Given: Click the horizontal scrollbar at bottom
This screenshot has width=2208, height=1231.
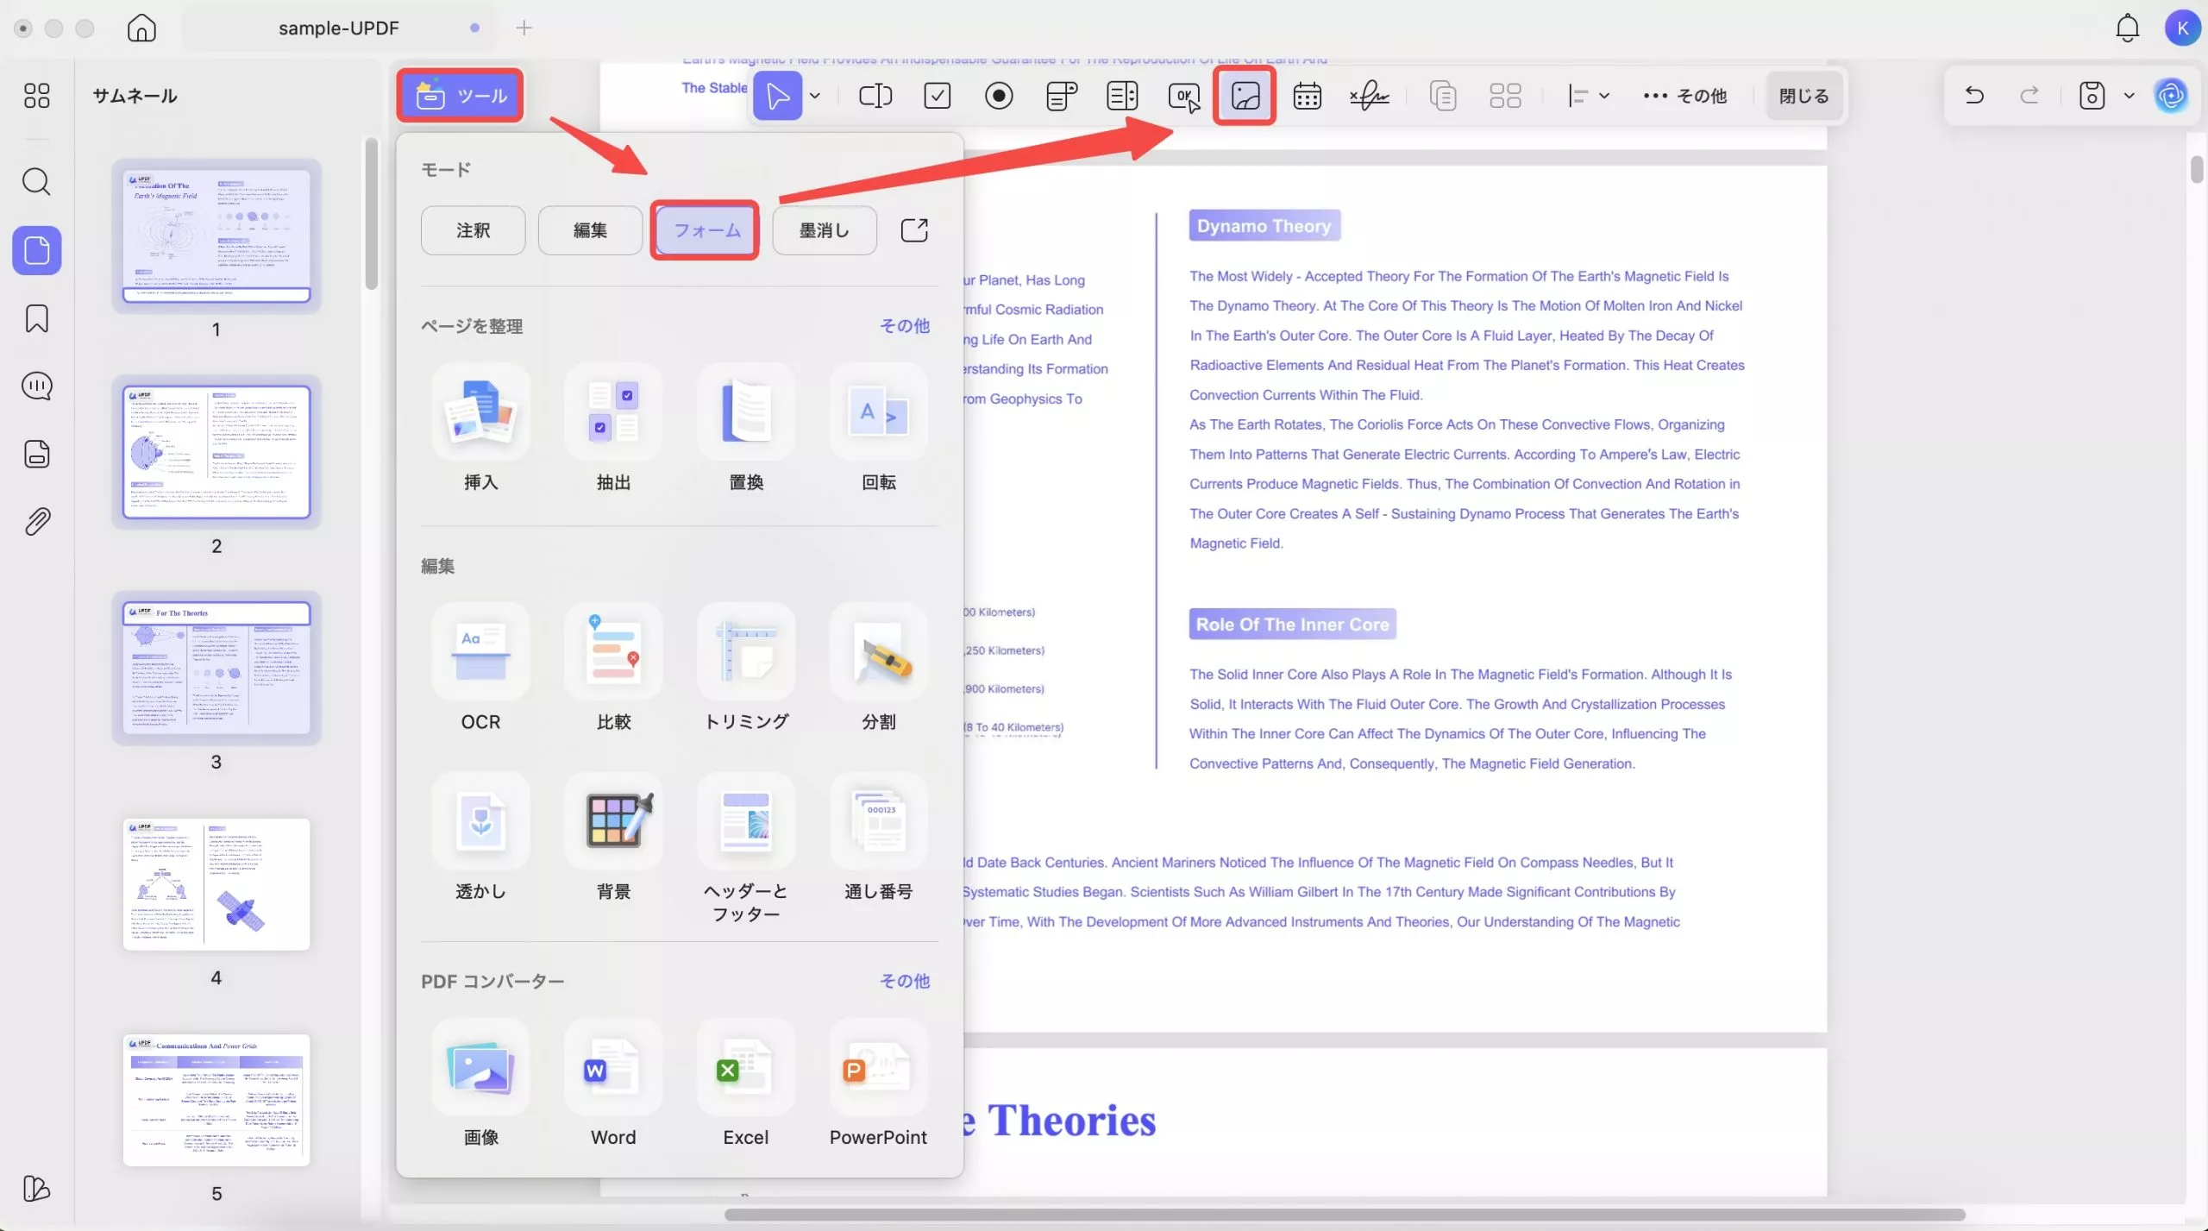Looking at the screenshot, I should 1344,1215.
